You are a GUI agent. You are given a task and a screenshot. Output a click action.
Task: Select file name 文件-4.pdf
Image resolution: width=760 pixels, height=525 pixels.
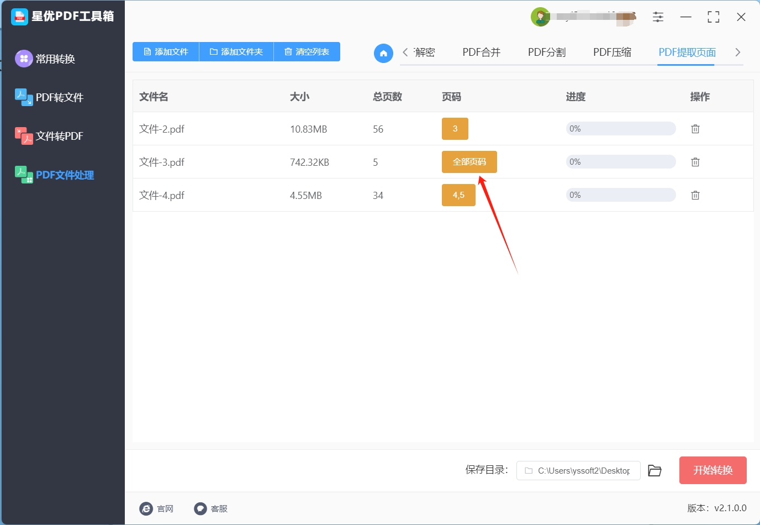[162, 195]
